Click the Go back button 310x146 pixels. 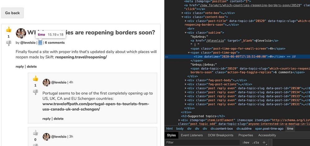[12, 13]
